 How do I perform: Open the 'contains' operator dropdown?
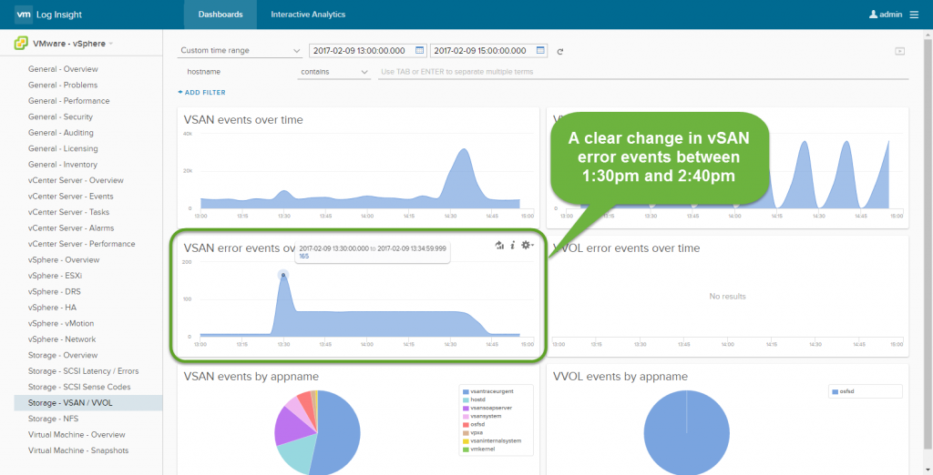coord(333,71)
